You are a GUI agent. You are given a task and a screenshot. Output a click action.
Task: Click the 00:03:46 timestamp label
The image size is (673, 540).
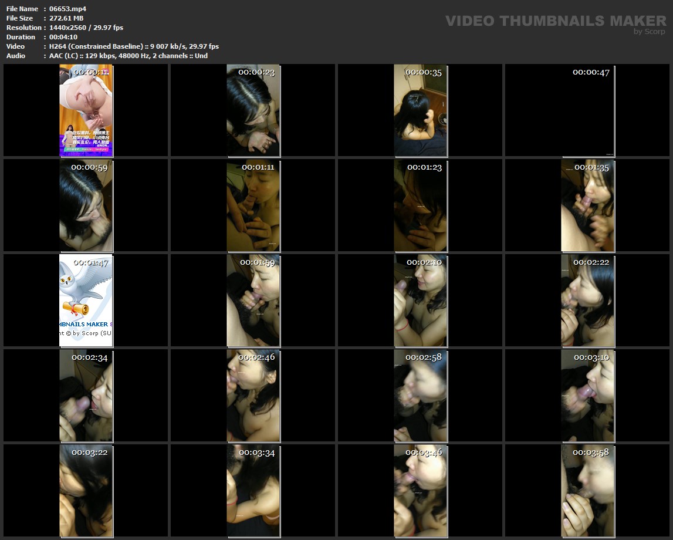pos(424,453)
